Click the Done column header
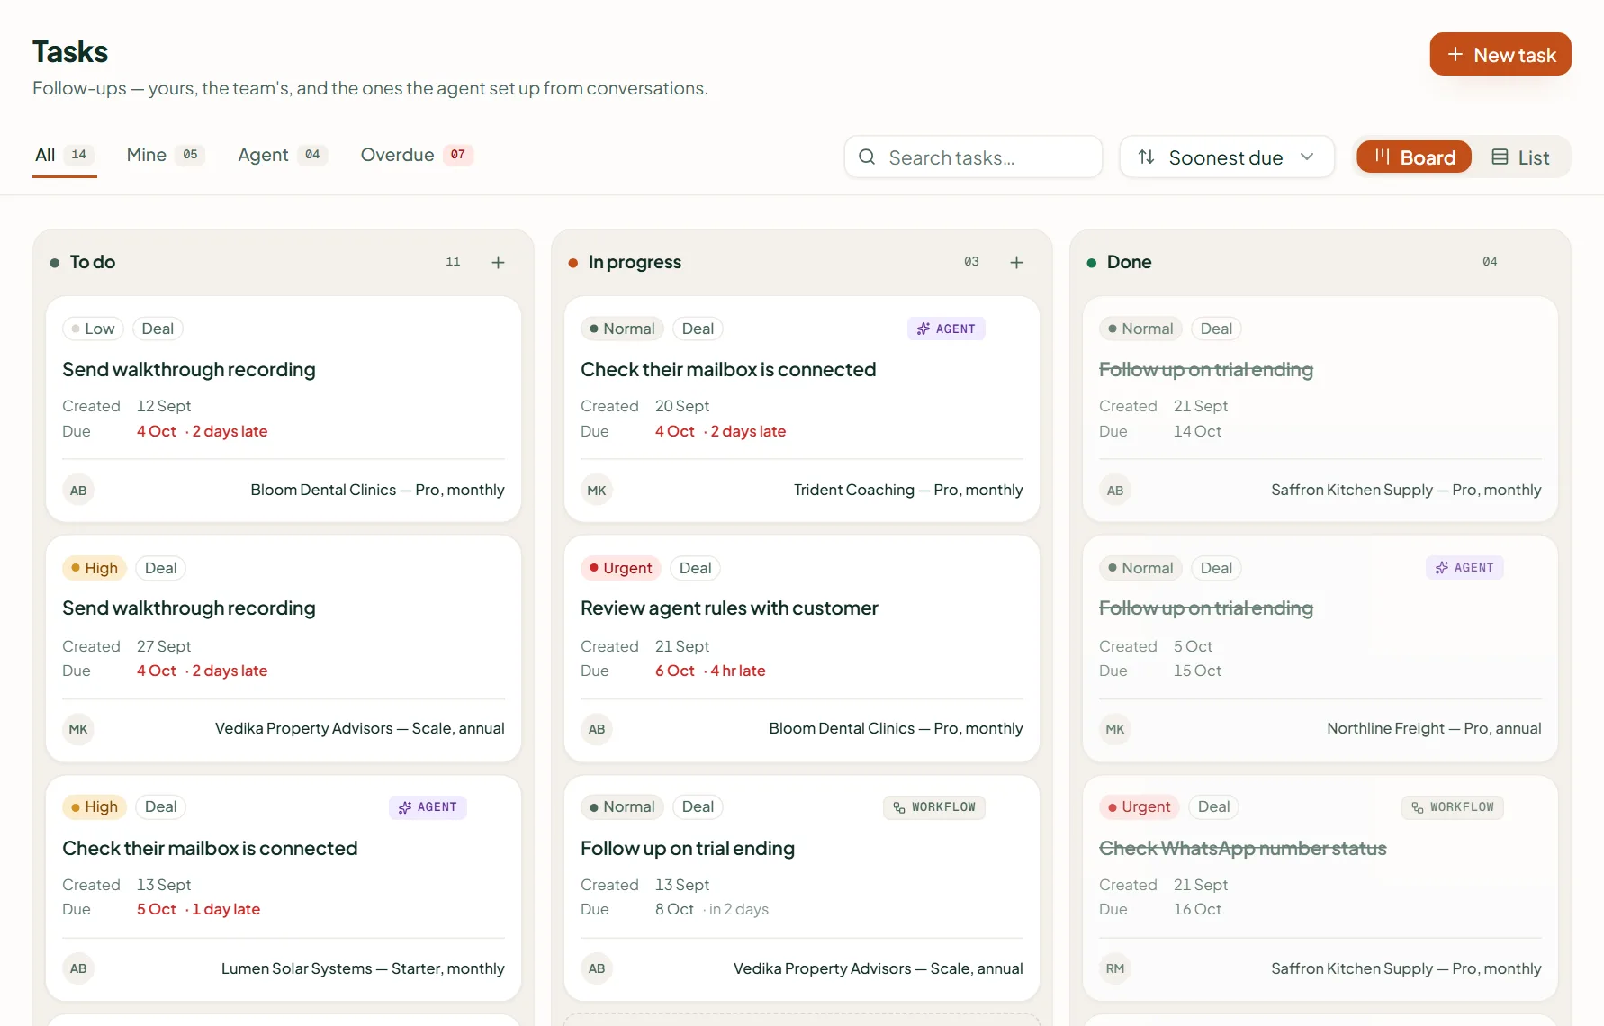Screen dimensions: 1604x1026 pos(1129,262)
